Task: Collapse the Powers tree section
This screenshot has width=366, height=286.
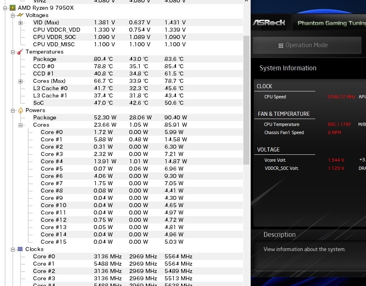Action: click(x=13, y=110)
